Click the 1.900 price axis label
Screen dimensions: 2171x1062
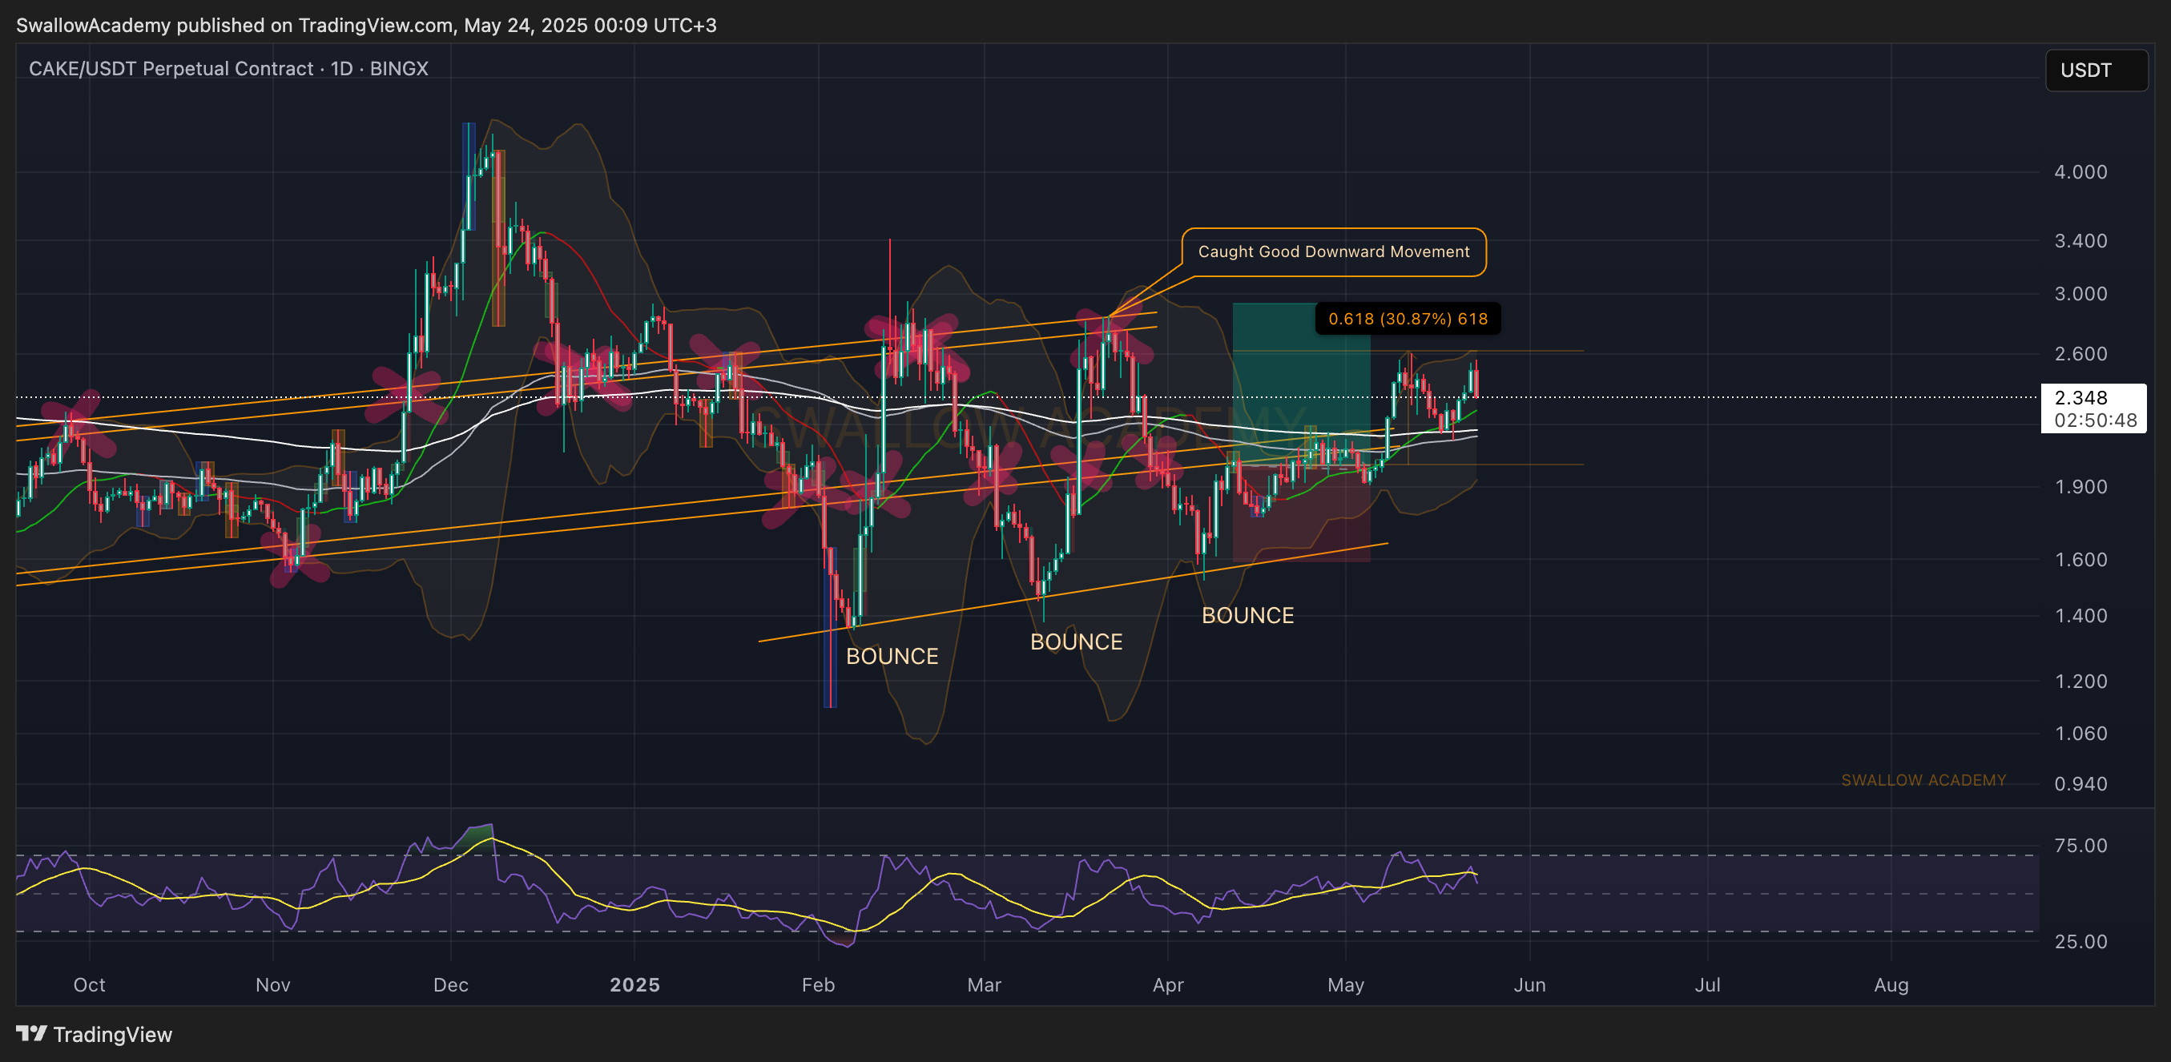[2080, 487]
